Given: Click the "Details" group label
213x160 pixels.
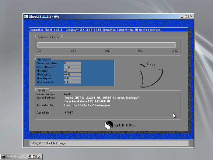Looking at the screenshot, I should pos(41,91).
